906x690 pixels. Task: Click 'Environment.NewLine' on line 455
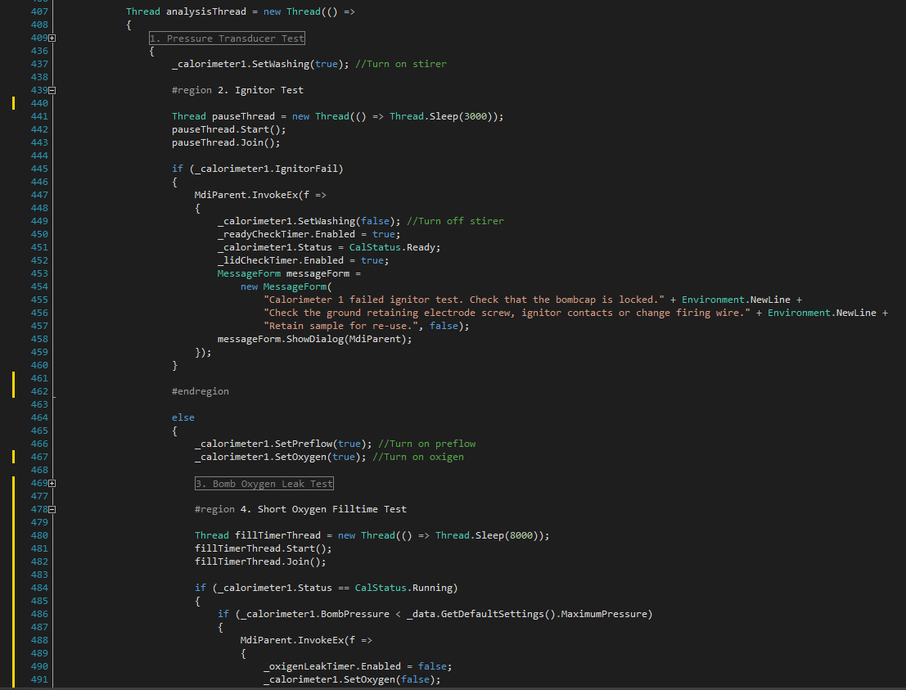[736, 300]
